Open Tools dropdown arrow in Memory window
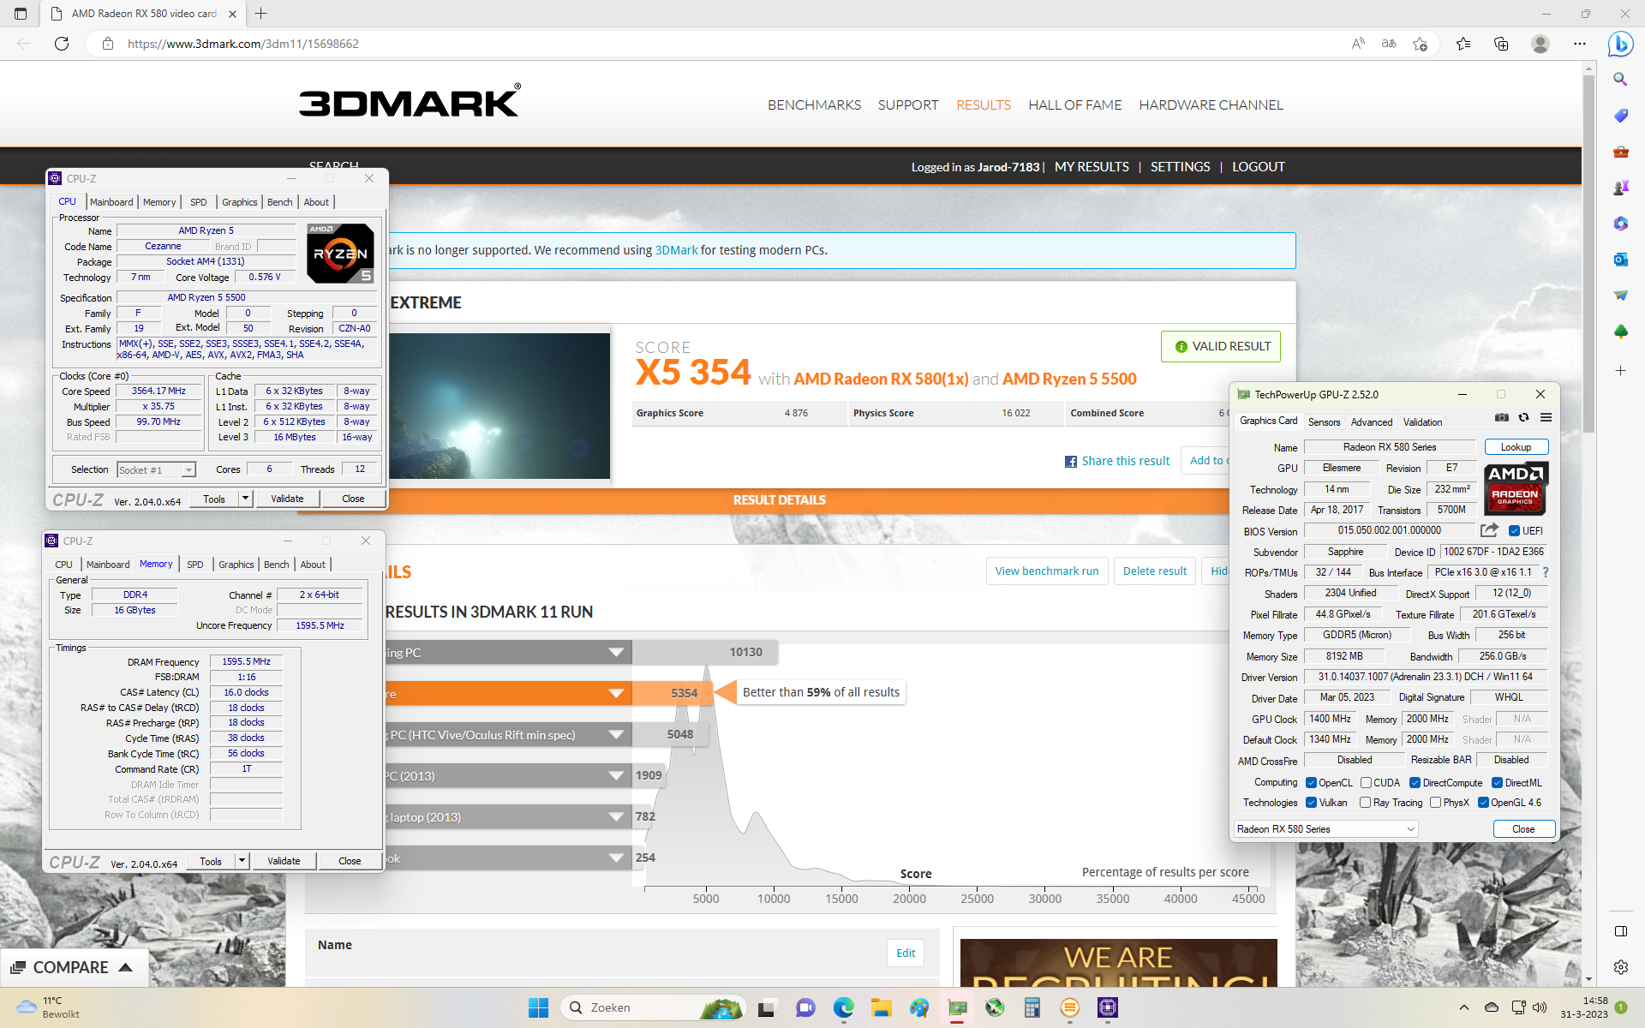Image resolution: width=1645 pixels, height=1028 pixels. point(242,861)
